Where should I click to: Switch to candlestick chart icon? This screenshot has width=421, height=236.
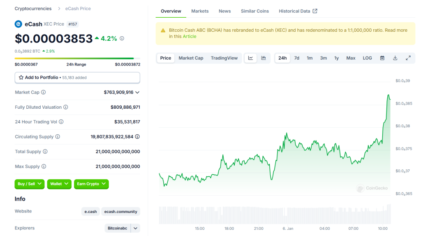(x=264, y=58)
